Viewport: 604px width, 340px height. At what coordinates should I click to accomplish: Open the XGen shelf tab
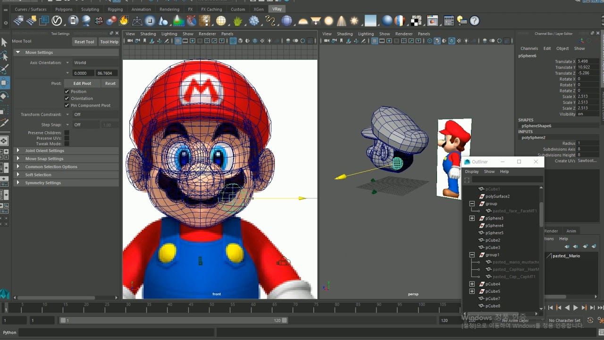coord(259,9)
